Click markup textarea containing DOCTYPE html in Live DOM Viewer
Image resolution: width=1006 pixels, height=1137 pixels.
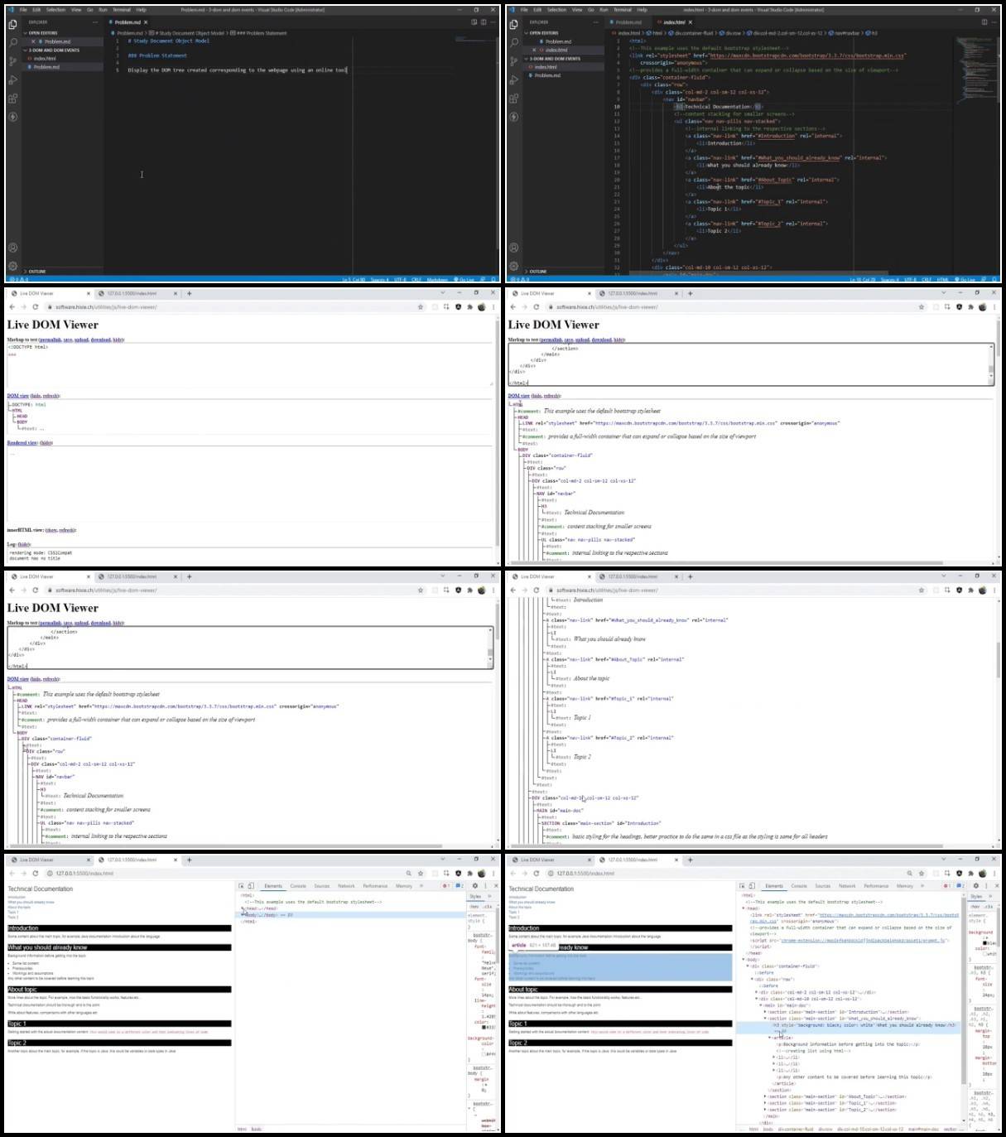pyautogui.click(x=249, y=364)
